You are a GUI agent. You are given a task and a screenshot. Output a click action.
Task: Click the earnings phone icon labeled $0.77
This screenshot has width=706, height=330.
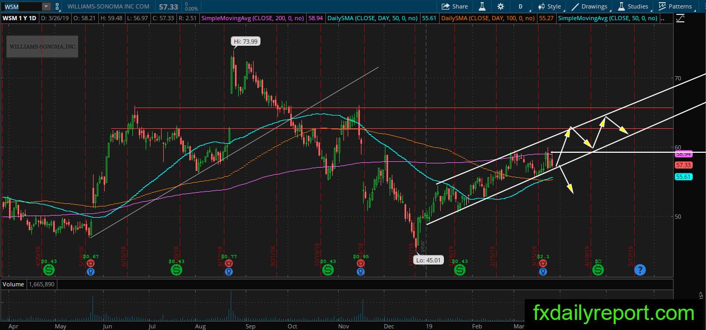(x=229, y=263)
